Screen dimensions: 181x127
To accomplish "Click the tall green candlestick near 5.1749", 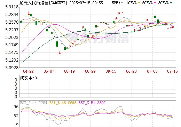I will (57, 44).
